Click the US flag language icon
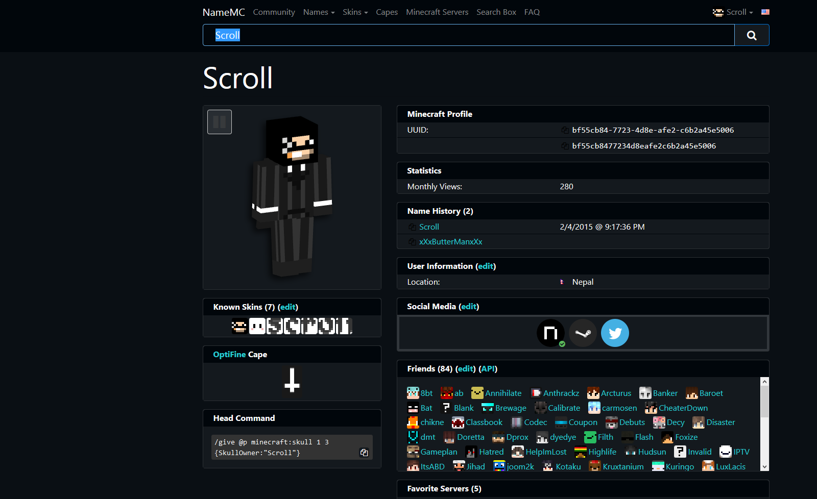The width and height of the screenshot is (817, 499). [x=765, y=12]
